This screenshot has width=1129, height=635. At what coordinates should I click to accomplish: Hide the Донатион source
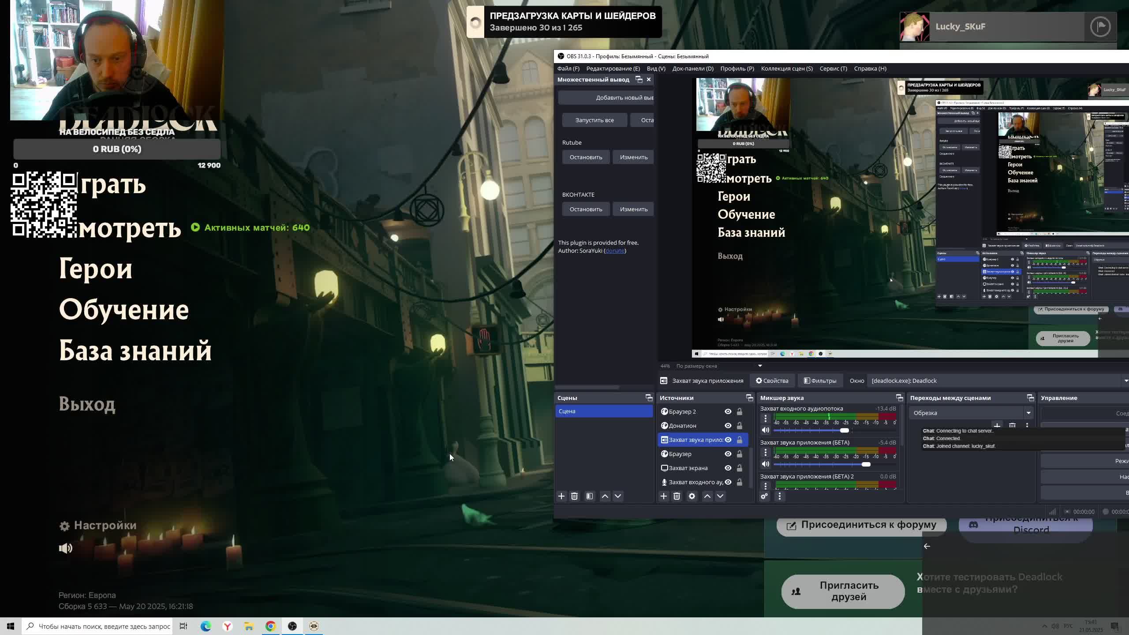(728, 426)
